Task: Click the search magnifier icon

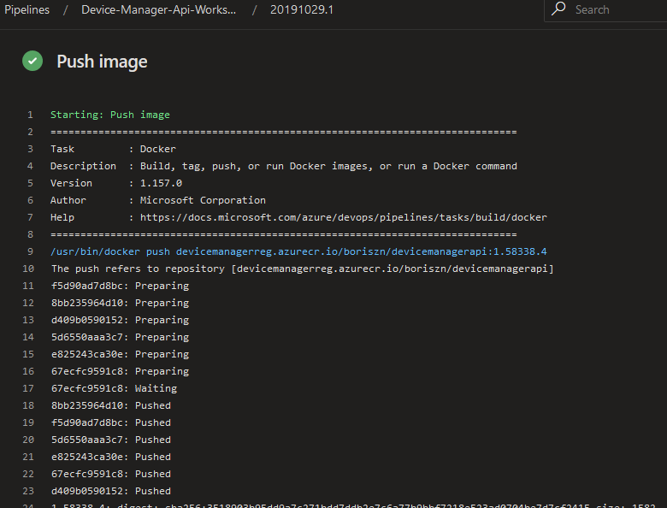Action: click(x=559, y=9)
